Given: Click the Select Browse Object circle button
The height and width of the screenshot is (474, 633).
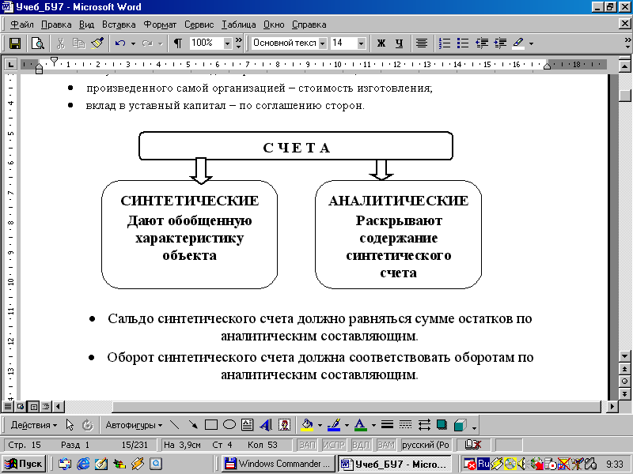Looking at the screenshot, I should [624, 382].
